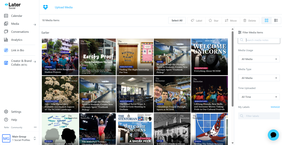
Task: Click the Upload Media link
Action: coord(64,7)
